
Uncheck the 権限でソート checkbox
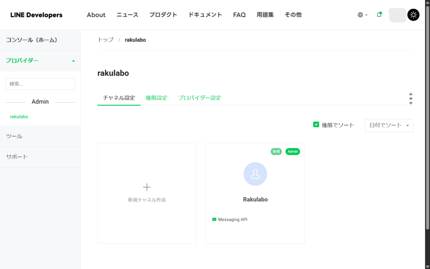[316, 124]
